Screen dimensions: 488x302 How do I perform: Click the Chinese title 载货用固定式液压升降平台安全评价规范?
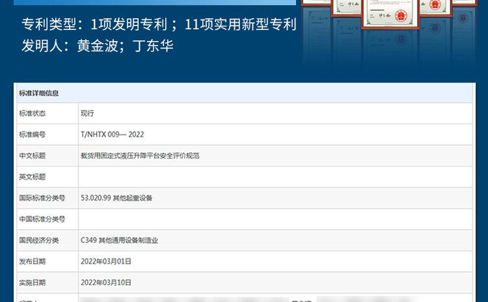(x=139, y=156)
